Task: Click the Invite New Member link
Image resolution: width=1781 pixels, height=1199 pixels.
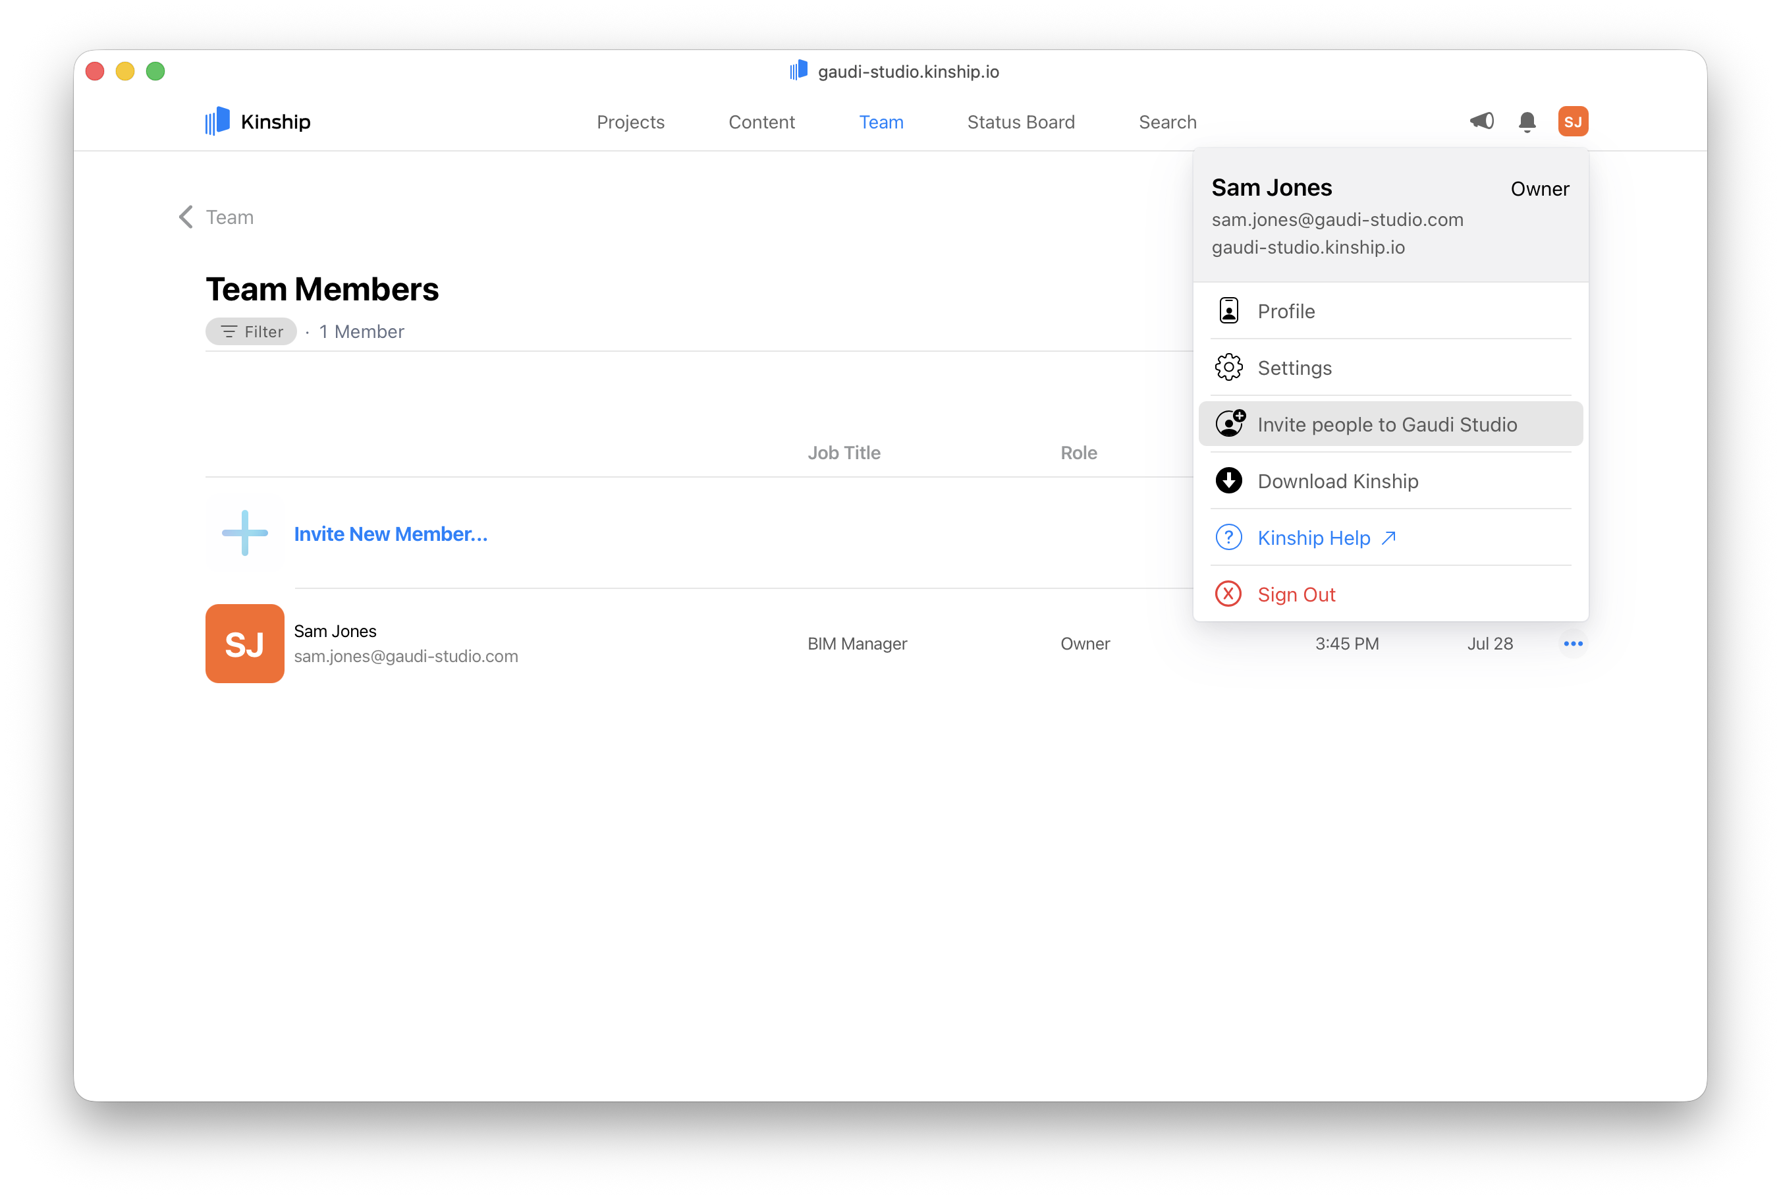Action: coord(391,534)
